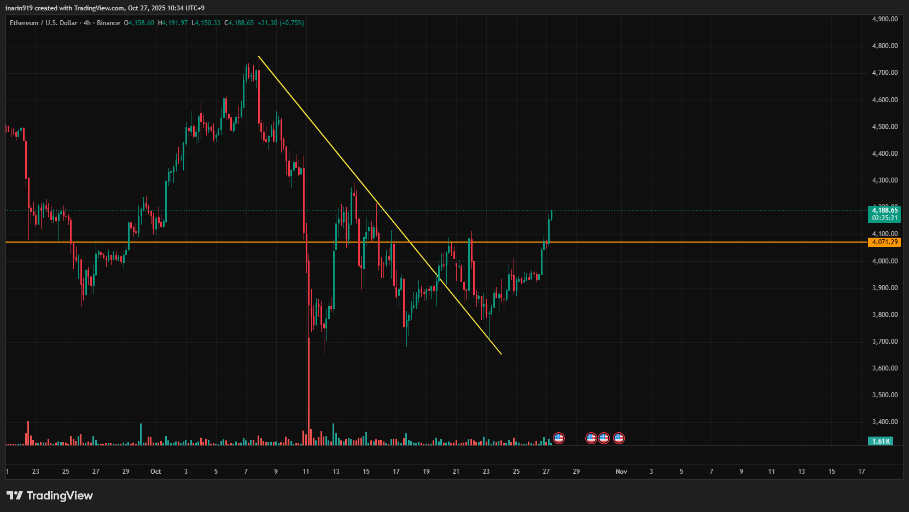Open the second US flag event icon

pyautogui.click(x=591, y=438)
